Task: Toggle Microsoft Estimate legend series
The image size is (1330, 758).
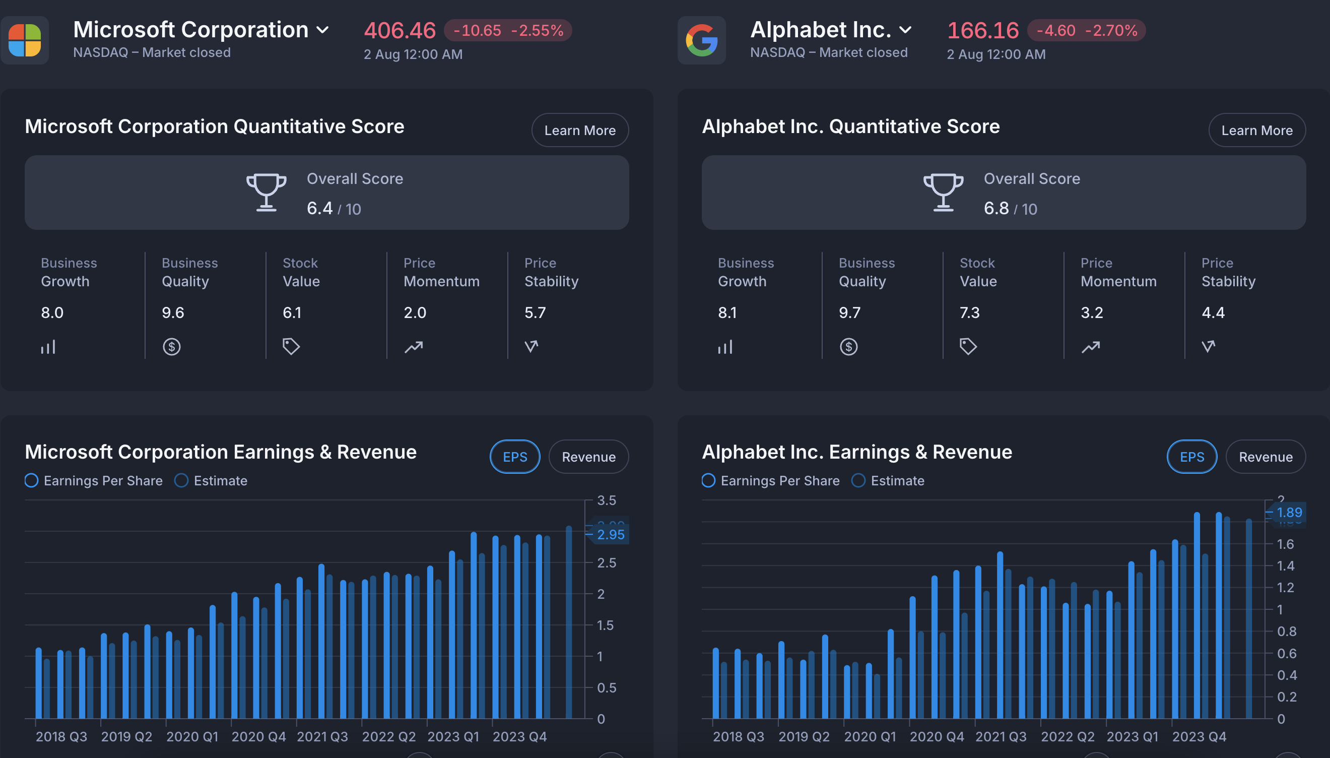Action: (211, 480)
